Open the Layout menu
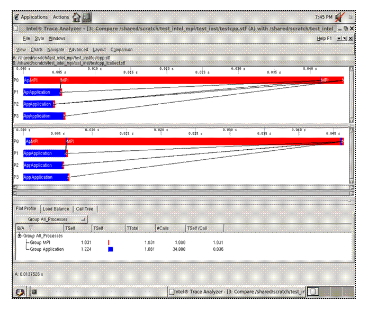Viewport: 368px width, 309px height. click(99, 50)
